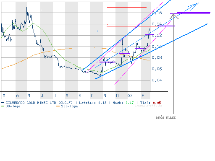Click the SILVERADO GOLD MINES LTD (SLGLF) legend text

(39, 103)
